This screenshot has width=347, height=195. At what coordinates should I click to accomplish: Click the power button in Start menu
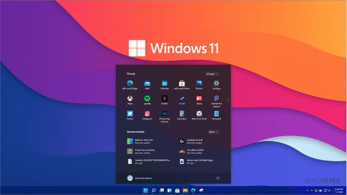[218, 178]
